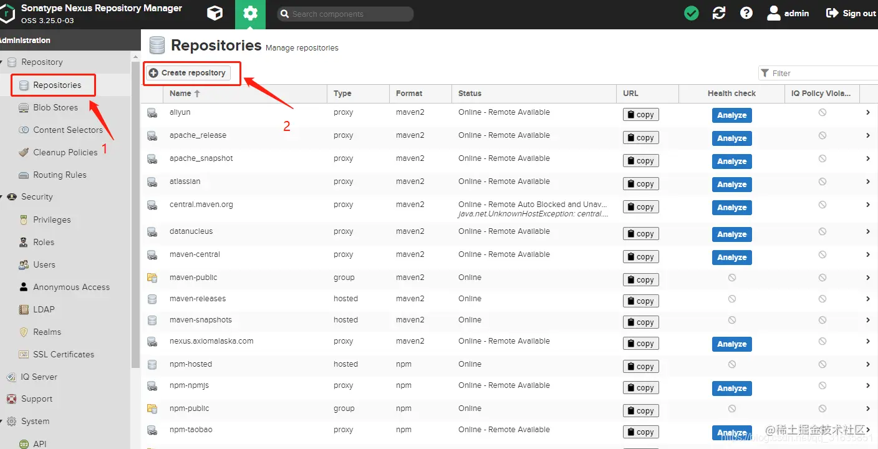Collapse the System tree section
Screen dimensions: 878x449
click(x=2, y=422)
